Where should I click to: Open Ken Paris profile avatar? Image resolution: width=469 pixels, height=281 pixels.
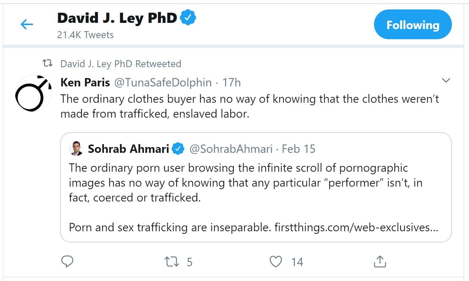tap(33, 94)
